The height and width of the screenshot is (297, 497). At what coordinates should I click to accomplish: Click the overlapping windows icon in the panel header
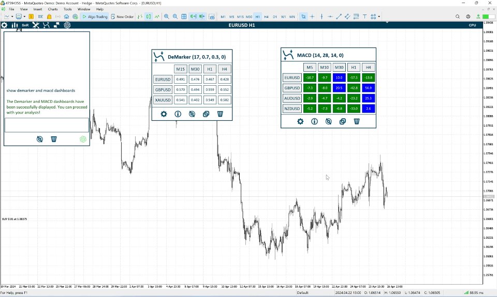point(57,25)
